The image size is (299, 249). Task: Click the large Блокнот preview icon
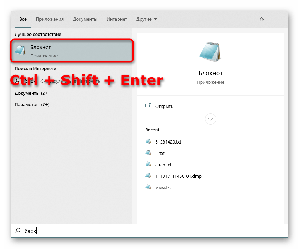coord(210,52)
